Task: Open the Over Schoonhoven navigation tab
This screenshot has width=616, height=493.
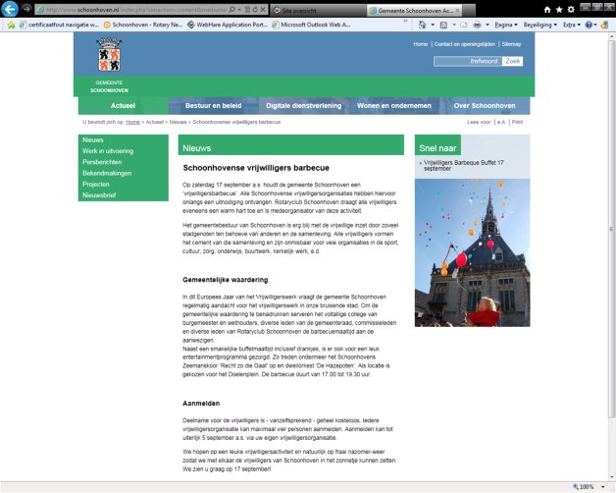Action: pyautogui.click(x=485, y=105)
